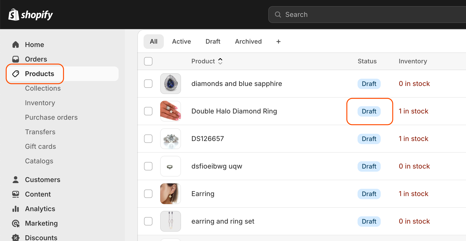
Task: Tick the checkbox for Double Halo Diamond Ring
Action: tap(148, 111)
